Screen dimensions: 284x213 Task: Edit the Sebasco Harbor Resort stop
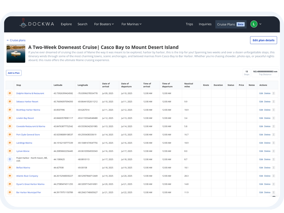261,102
